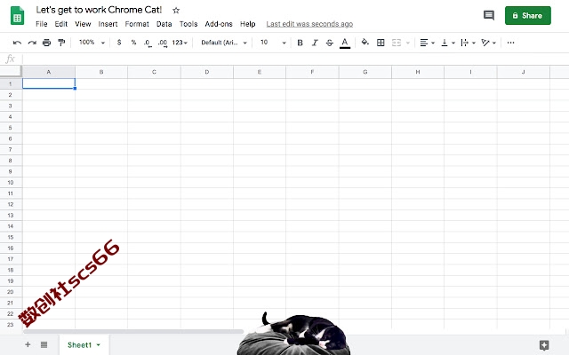Image resolution: width=569 pixels, height=355 pixels.
Task: Open vertical align dropdown
Action: pos(448,43)
